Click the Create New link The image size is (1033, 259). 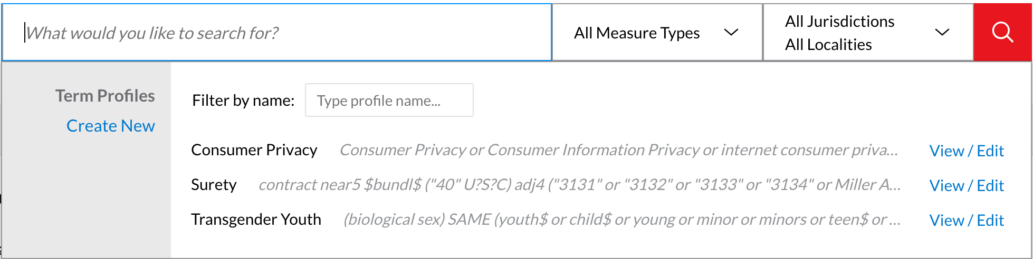tap(111, 126)
